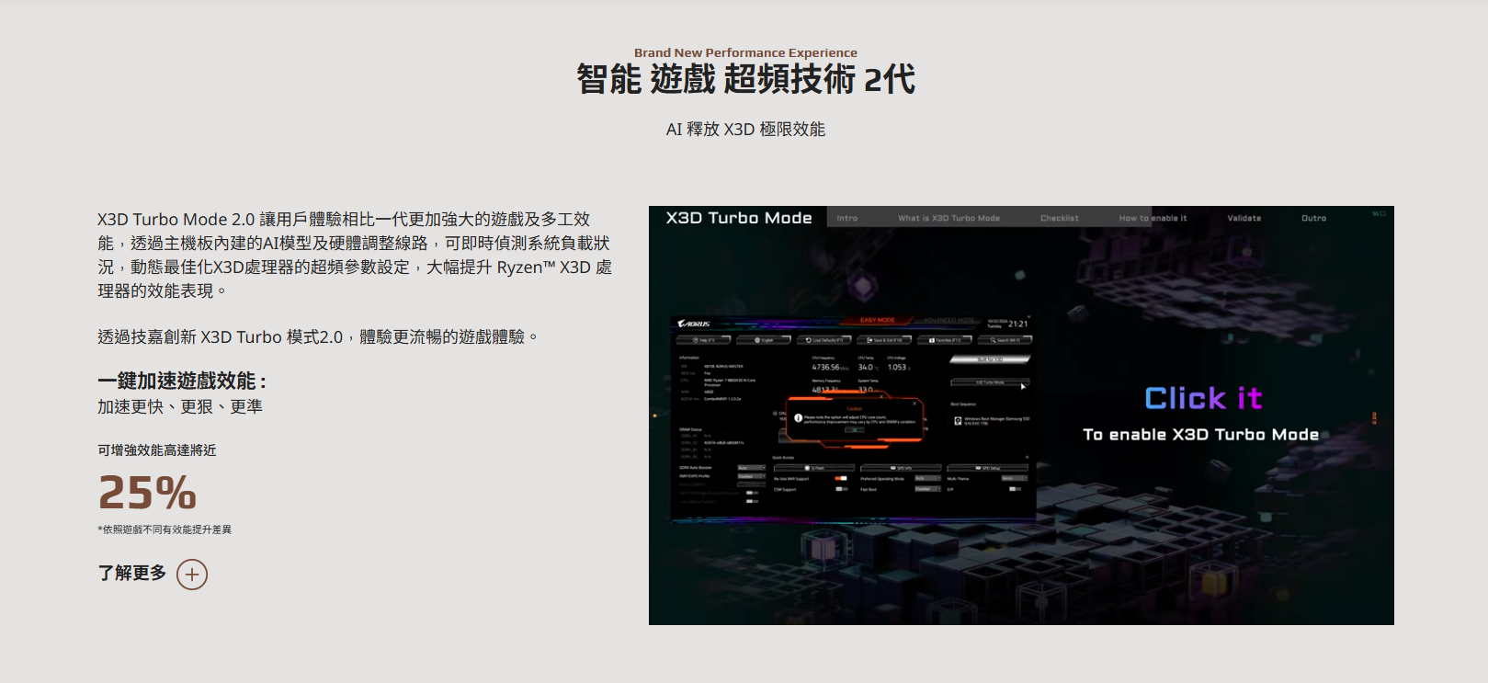Click the AORUS logo in the BIOS
The image size is (1488, 683).
pos(694,324)
